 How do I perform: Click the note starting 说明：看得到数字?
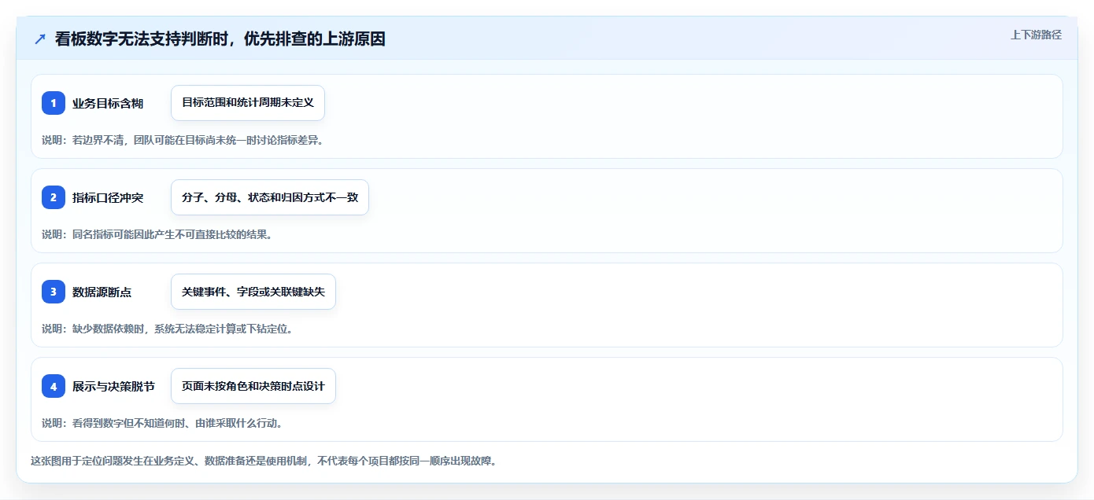coord(162,423)
